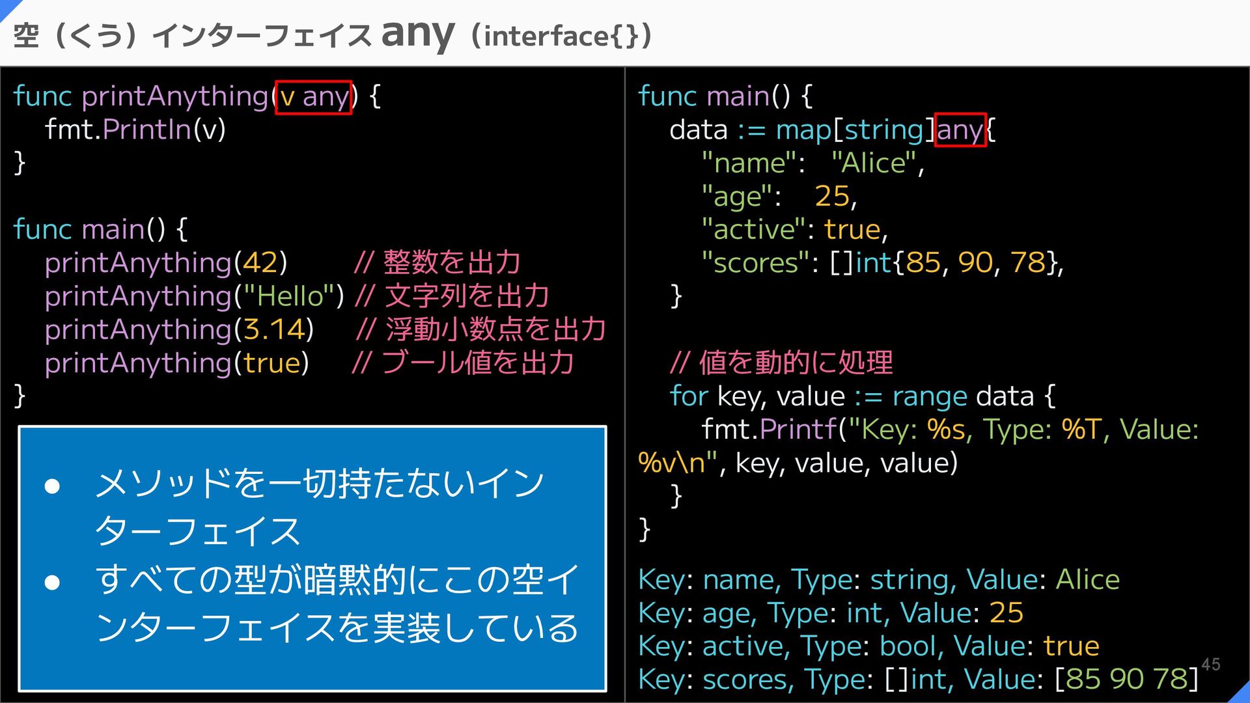
Task: Click the right-panel 'func main() {' line
Action: 725,96
